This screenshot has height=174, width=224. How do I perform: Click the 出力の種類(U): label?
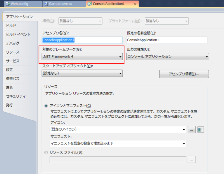point(139,49)
